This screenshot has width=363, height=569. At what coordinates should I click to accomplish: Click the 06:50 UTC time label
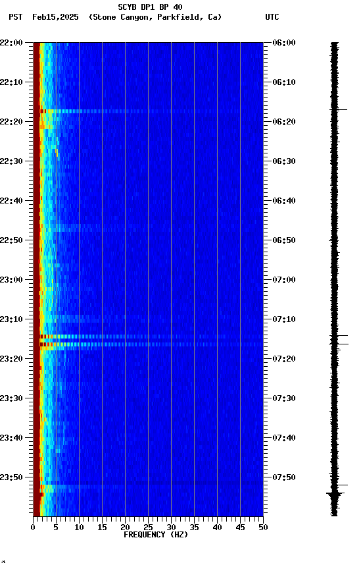[284, 240]
